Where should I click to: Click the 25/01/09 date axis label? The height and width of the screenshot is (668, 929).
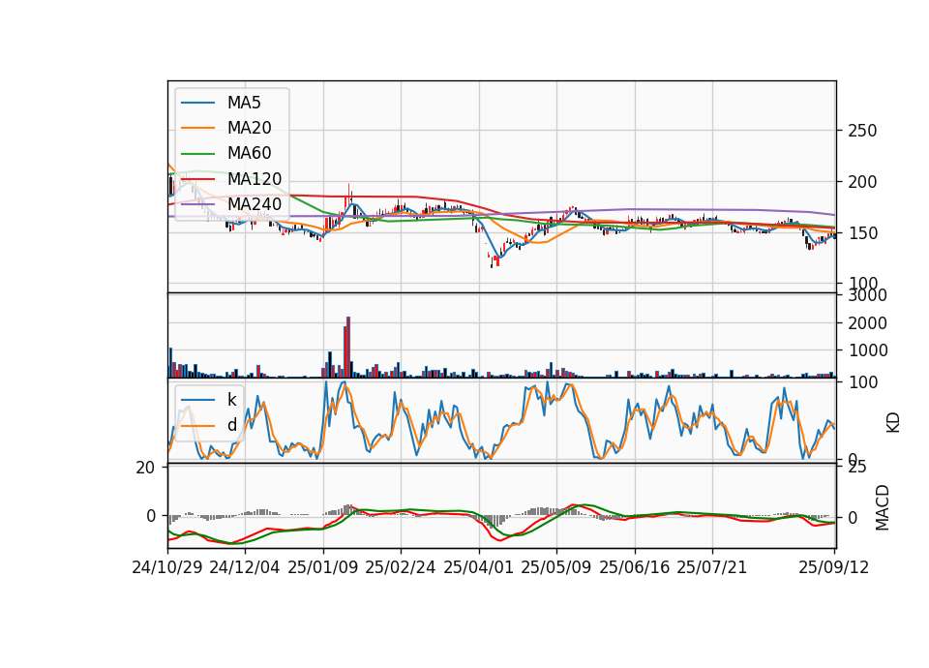(323, 567)
